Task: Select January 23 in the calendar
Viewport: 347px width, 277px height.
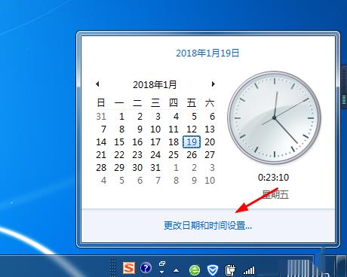Action: [137, 155]
